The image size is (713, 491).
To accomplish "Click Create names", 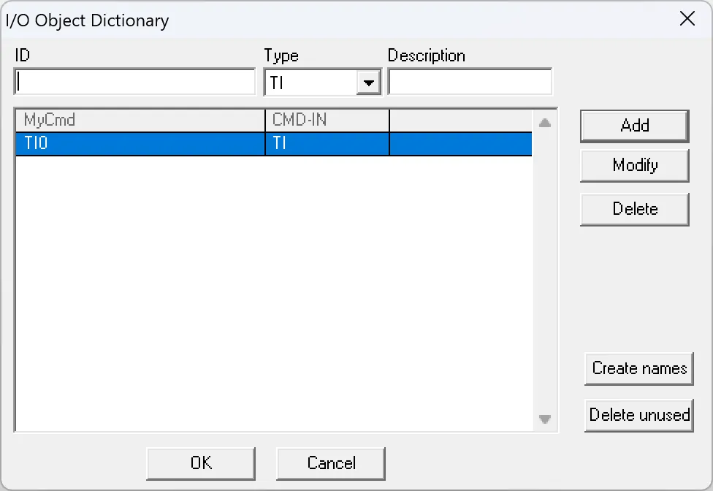I will point(638,368).
